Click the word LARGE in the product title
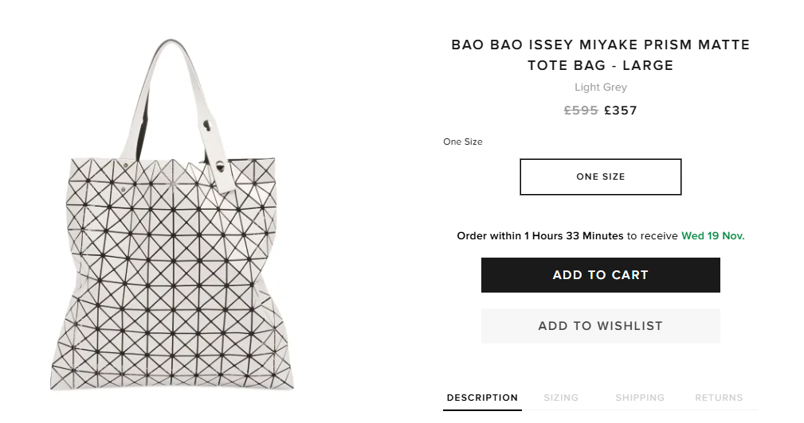Viewport: 804px width, 423px height. coord(648,65)
